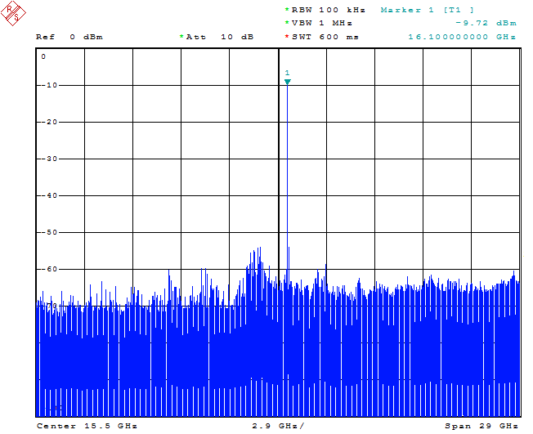Click the '-30' y-axis gridline label
Viewport: 533px width, 434px height.
click(x=50, y=159)
